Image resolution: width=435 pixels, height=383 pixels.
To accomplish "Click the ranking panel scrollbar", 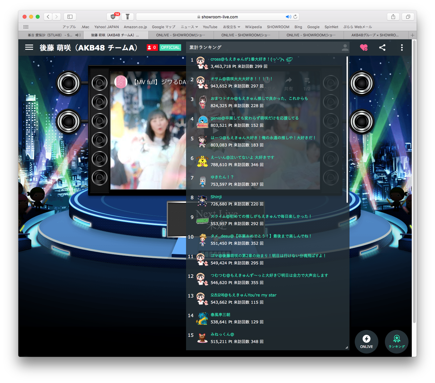I will coord(347,130).
